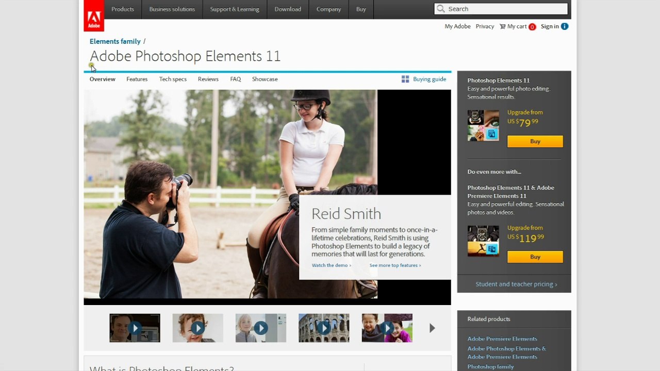Click the search magnifier icon
The width and height of the screenshot is (660, 371).
(x=440, y=9)
